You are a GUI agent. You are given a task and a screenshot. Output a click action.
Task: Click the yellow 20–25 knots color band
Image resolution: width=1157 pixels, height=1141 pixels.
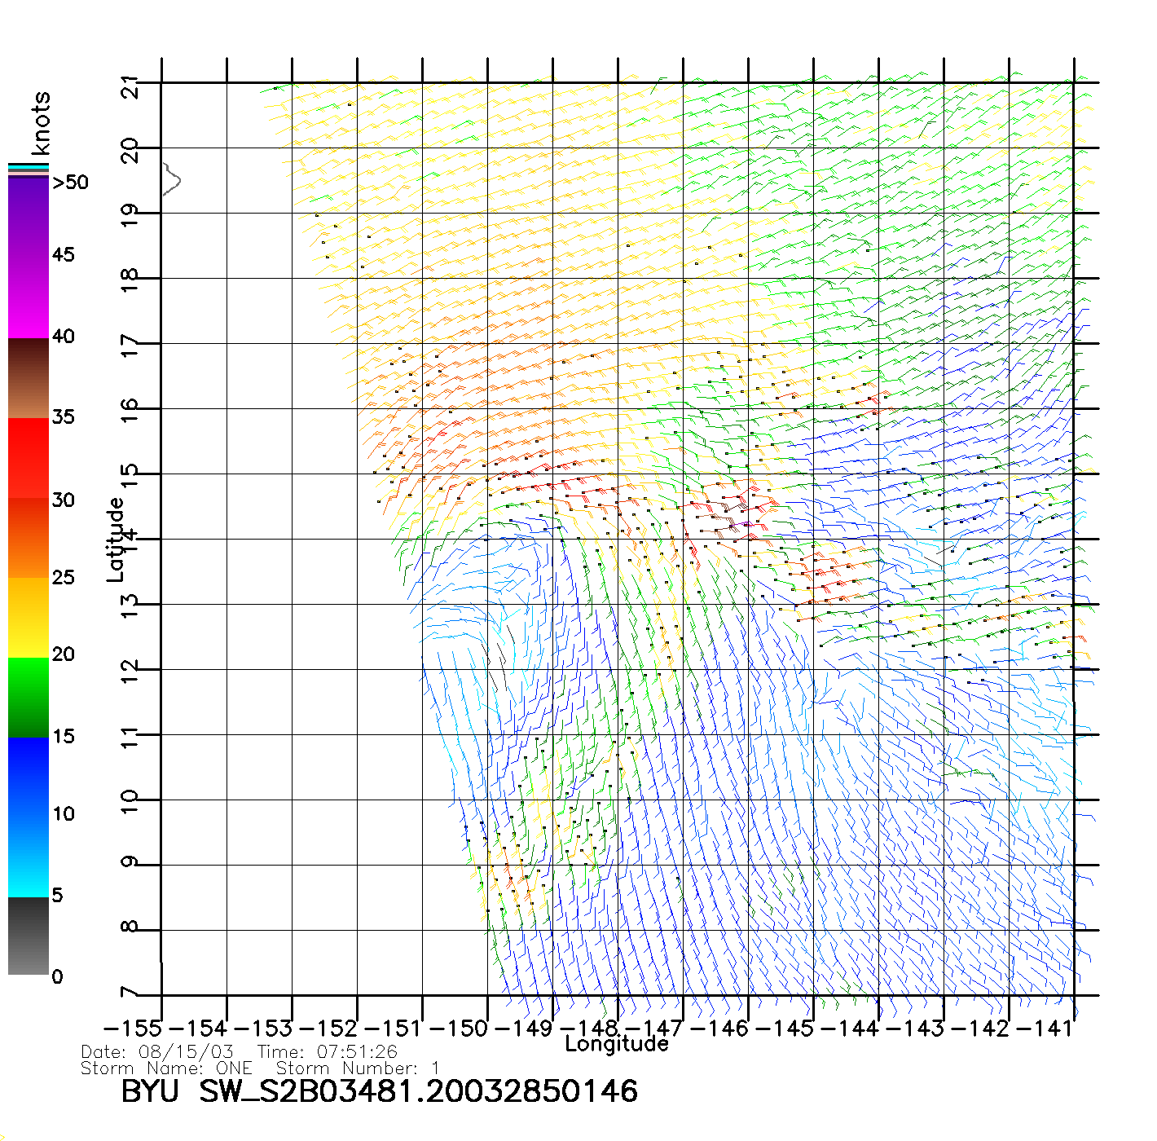(29, 617)
